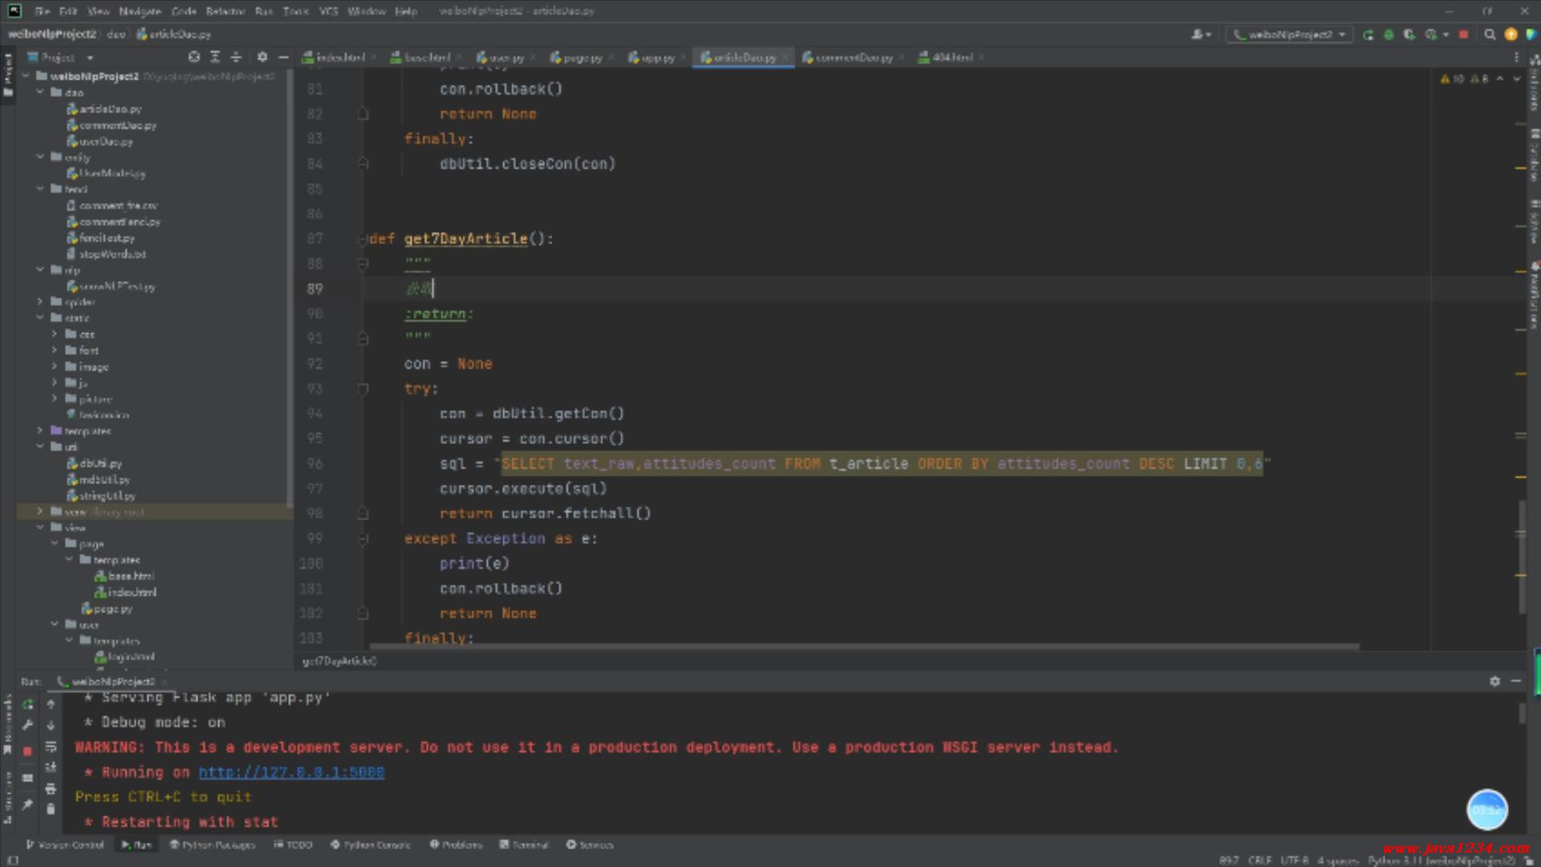1541x867 pixels.
Task: Click the Run panel print icon
Action: pos(51,788)
